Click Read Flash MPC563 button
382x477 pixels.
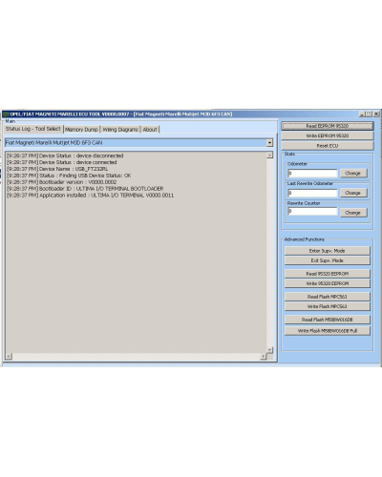click(x=328, y=297)
